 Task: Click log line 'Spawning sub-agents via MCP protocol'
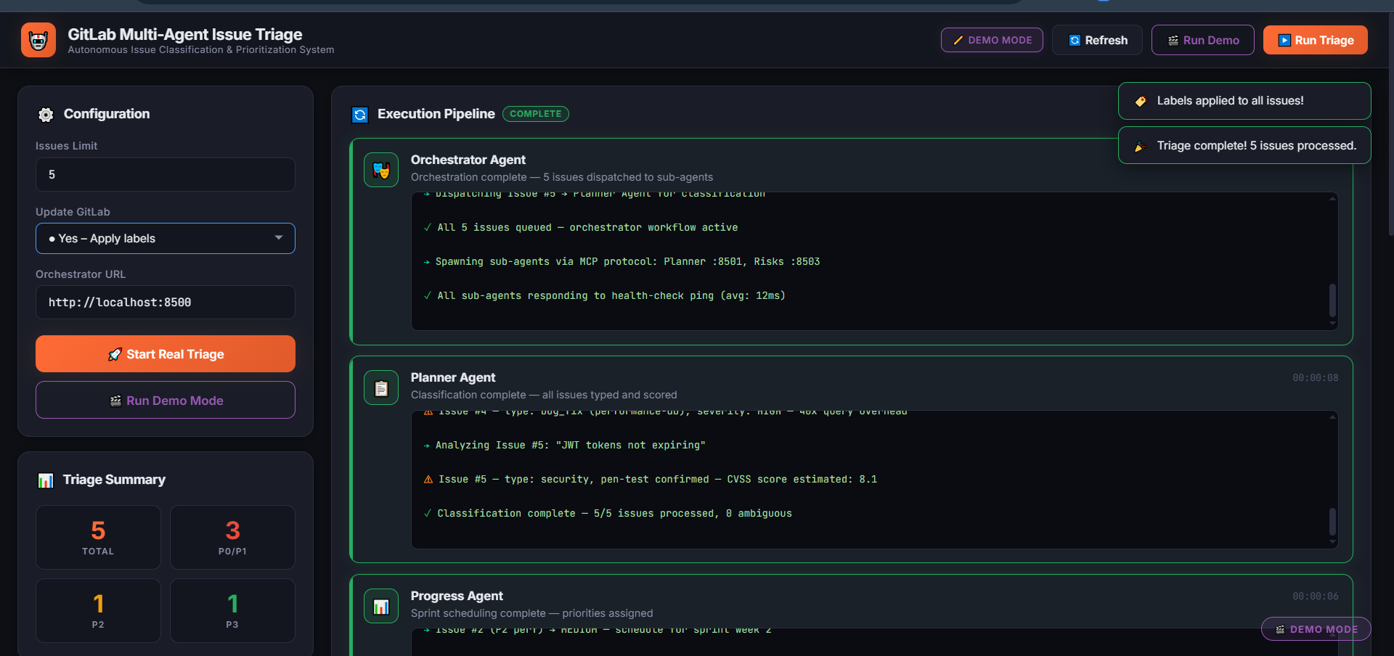(621, 262)
